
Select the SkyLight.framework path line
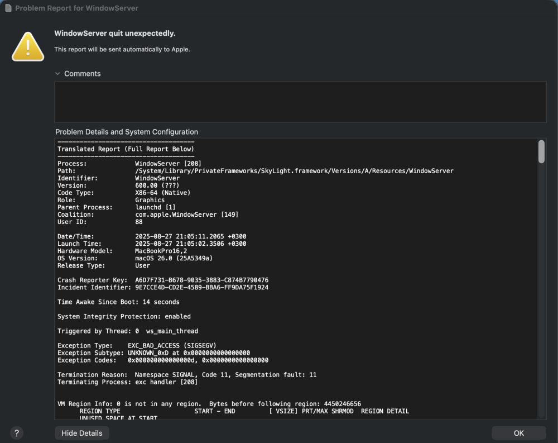294,171
